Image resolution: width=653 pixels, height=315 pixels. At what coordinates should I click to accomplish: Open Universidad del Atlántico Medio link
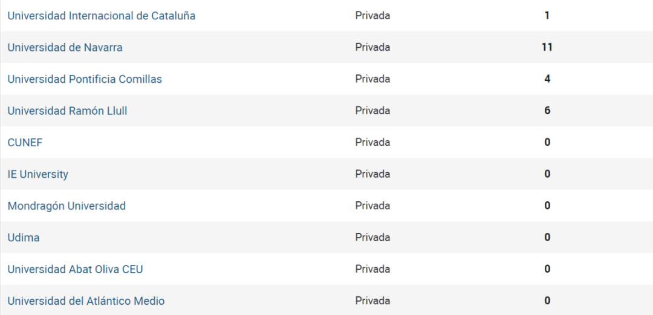[x=86, y=301]
